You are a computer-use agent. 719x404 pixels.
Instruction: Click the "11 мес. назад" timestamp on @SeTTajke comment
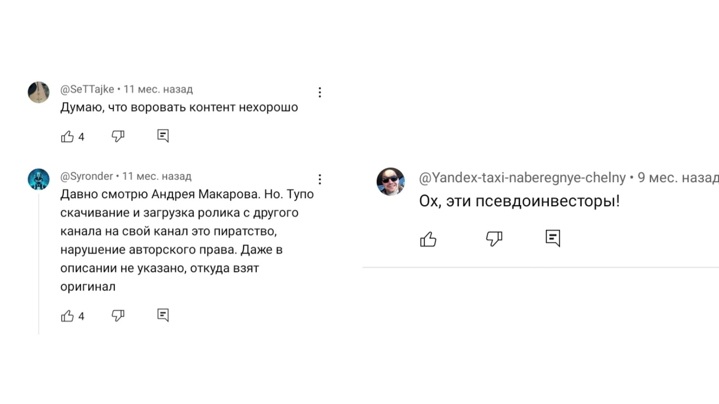click(158, 89)
